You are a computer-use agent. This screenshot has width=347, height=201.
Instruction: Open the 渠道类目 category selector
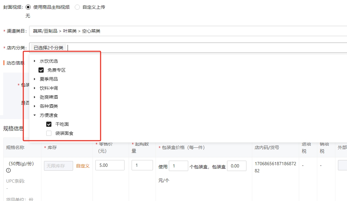188,31
